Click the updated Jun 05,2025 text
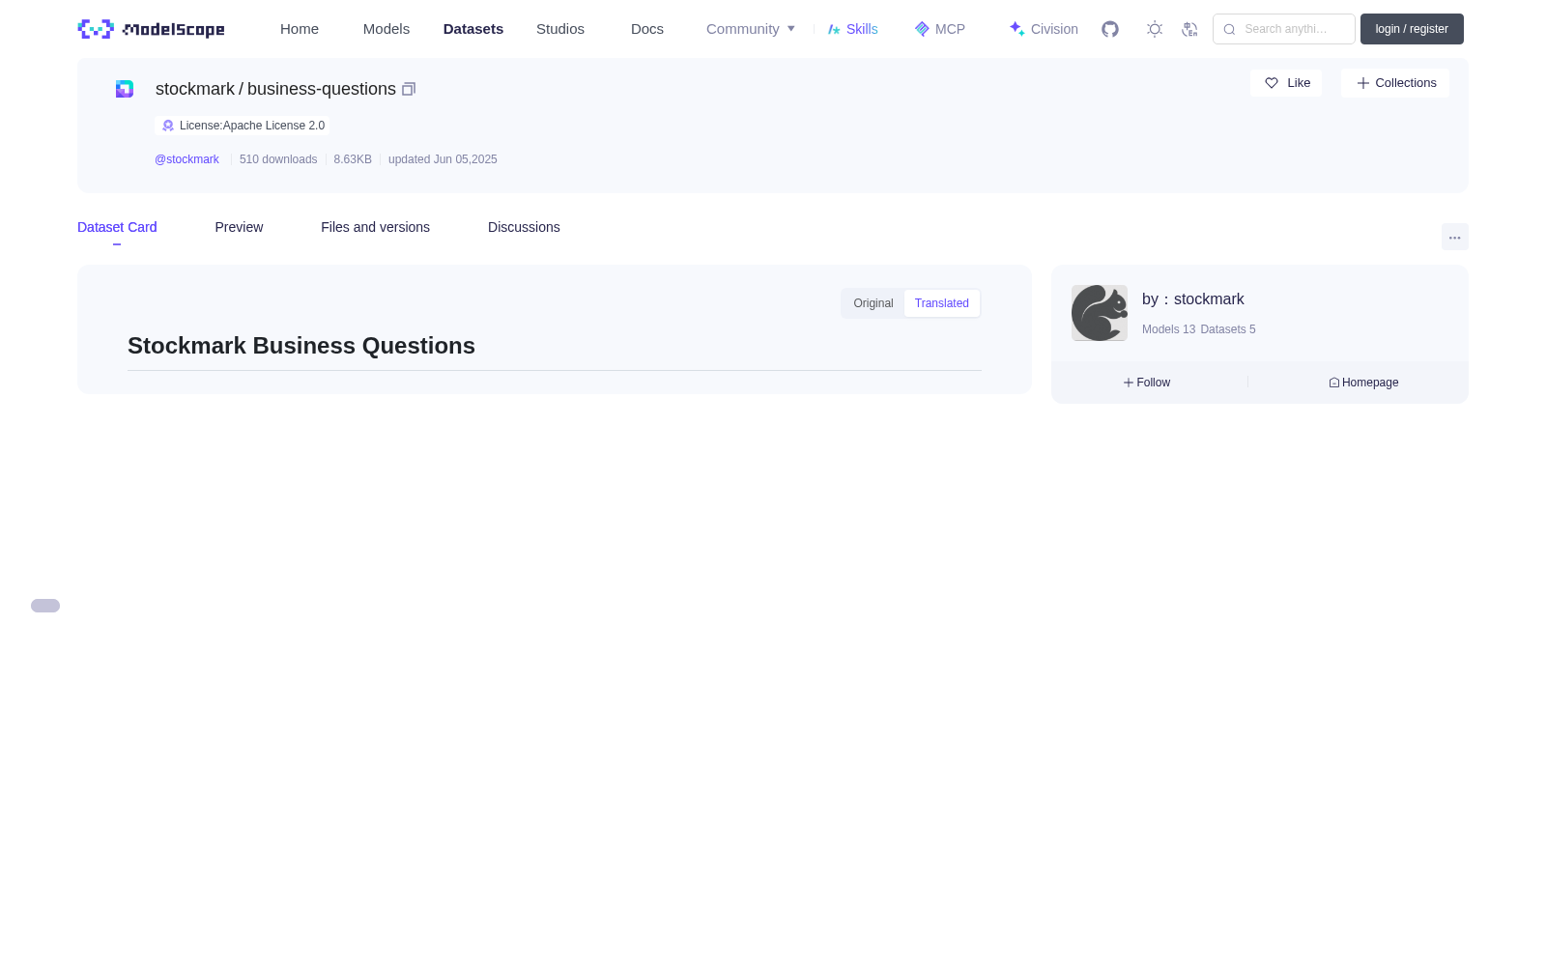Viewport: 1546px width, 966px height. (443, 159)
